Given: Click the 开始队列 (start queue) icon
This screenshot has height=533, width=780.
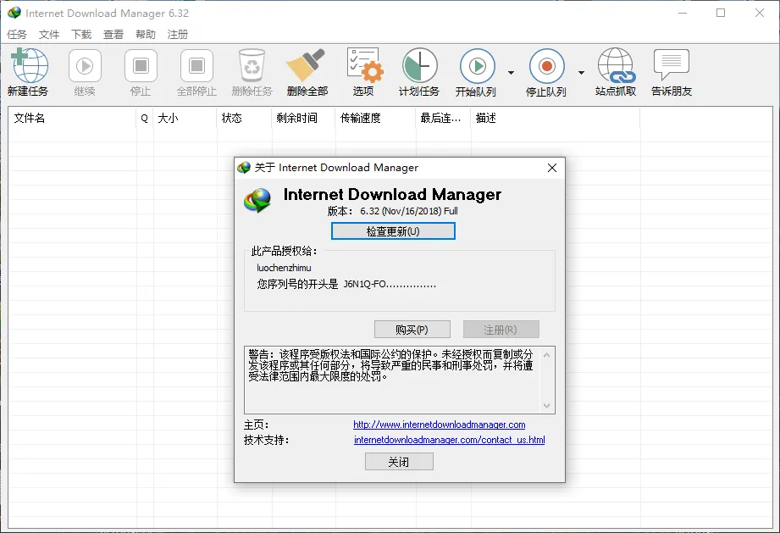Looking at the screenshot, I should (477, 67).
